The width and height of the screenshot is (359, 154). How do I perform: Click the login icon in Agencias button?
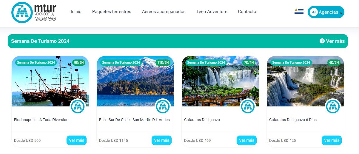[x=314, y=12]
